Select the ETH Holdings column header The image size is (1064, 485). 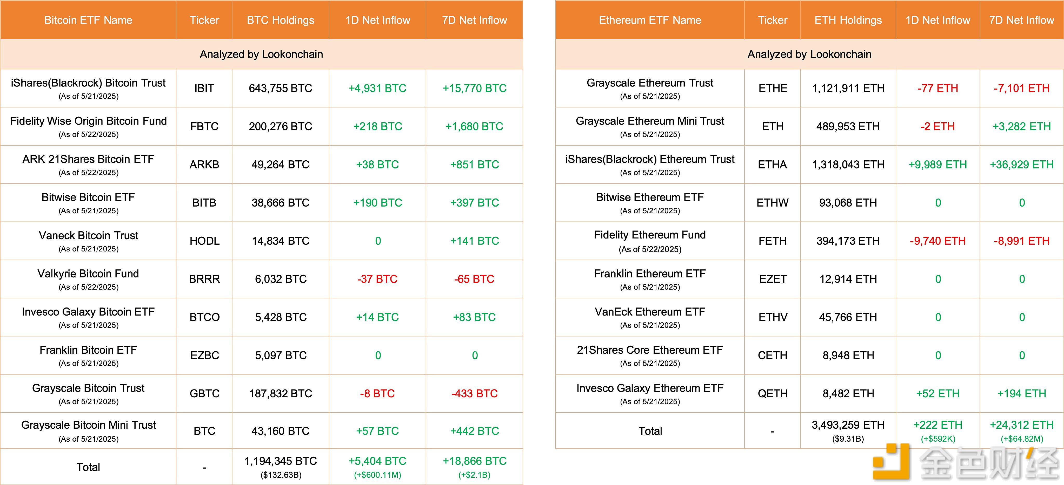click(848, 20)
